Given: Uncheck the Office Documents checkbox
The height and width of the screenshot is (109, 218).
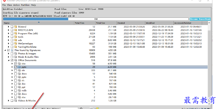Looking at the screenshot, I should (x=12, y=60).
